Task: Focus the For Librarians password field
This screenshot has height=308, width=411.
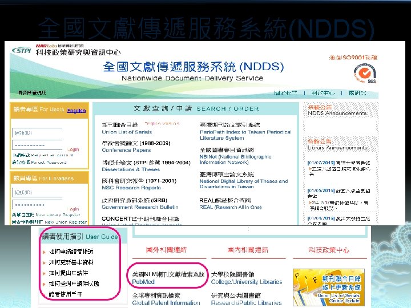Action: [x=37, y=205]
